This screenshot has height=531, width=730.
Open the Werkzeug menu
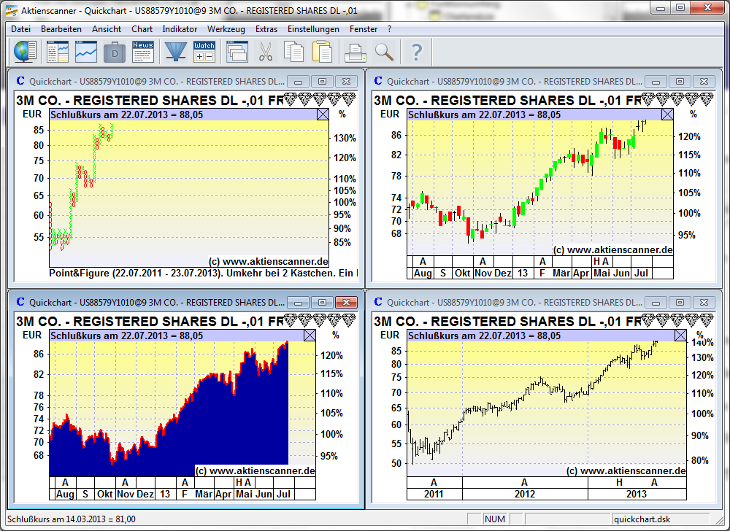pyautogui.click(x=226, y=29)
